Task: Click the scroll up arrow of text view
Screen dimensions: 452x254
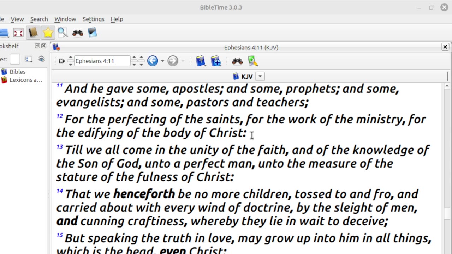Action: [447, 86]
